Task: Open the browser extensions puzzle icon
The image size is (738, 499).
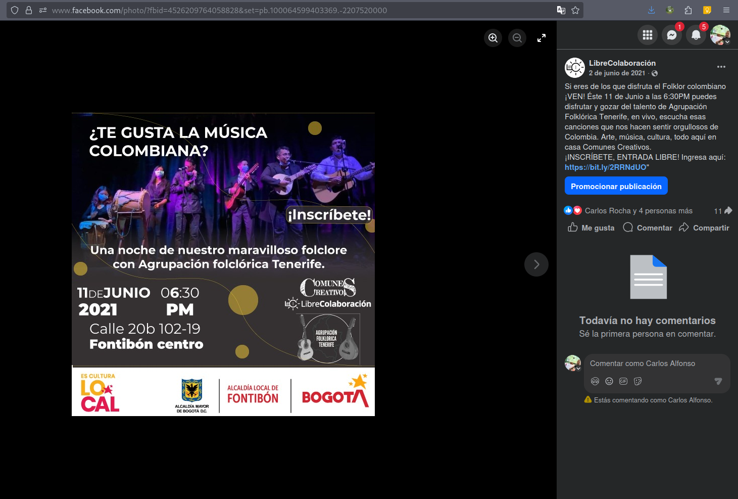Action: (688, 10)
